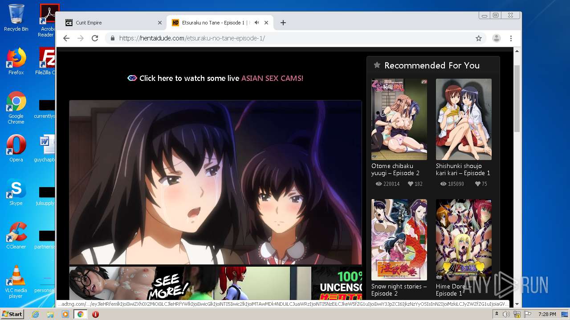Select the Opera desktop shortcut
570x320 pixels.
tap(16, 148)
